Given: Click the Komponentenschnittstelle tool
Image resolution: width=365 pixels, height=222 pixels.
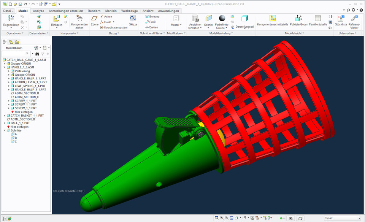Looking at the screenshot, I should click(x=273, y=19).
